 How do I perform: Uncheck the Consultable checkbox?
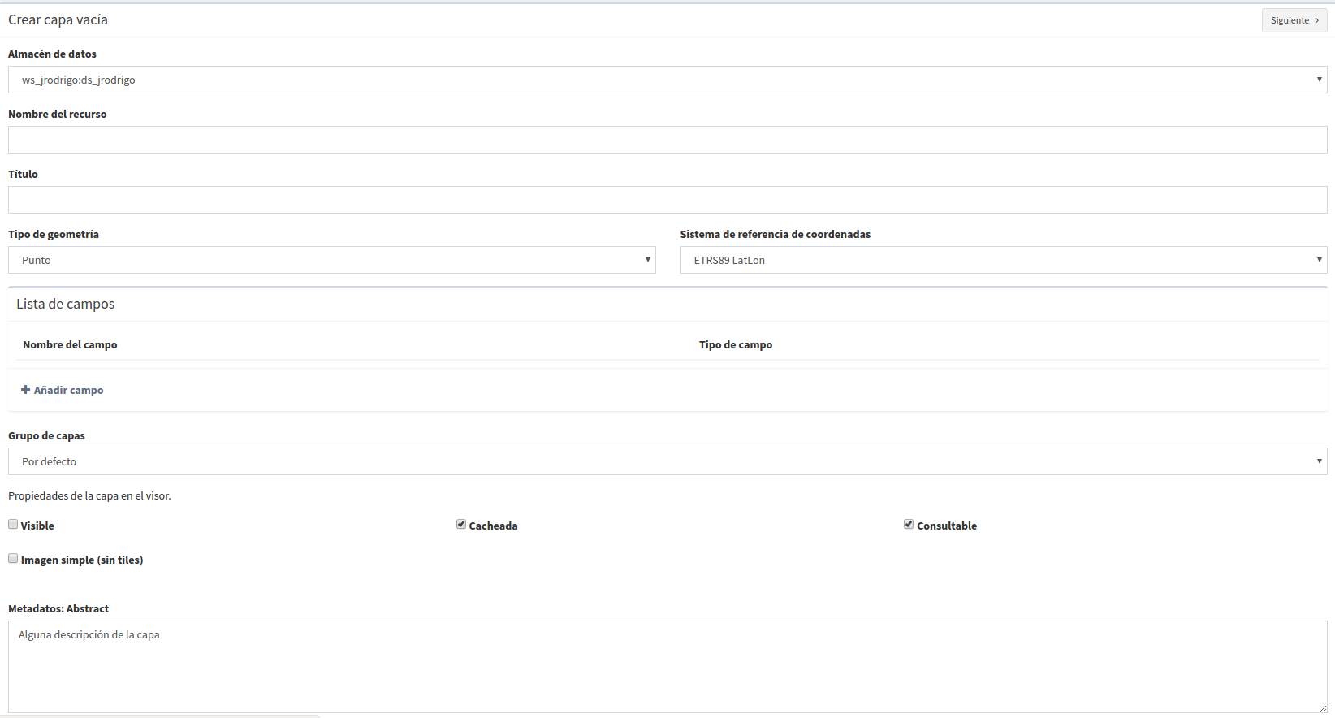pyautogui.click(x=909, y=525)
